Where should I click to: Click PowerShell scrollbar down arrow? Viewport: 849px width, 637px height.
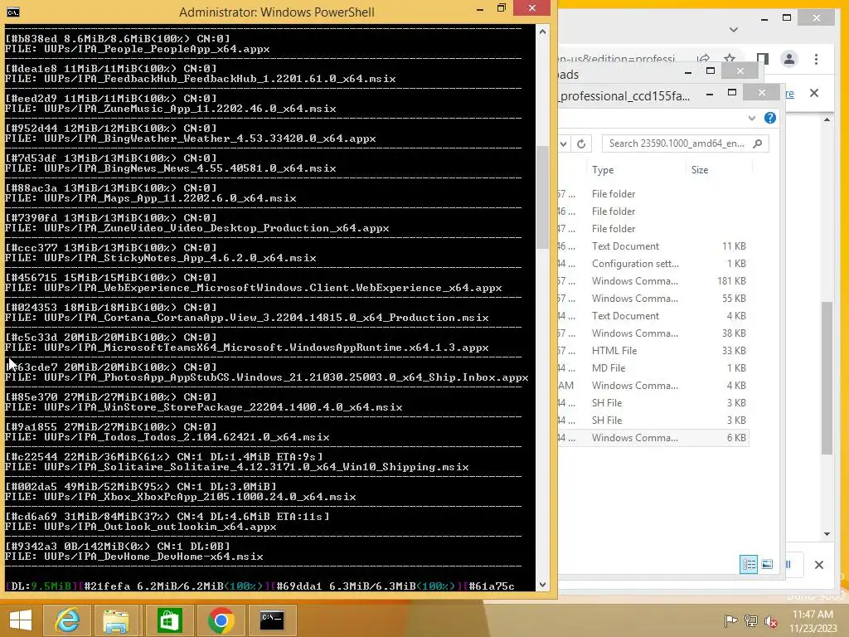pos(542,585)
